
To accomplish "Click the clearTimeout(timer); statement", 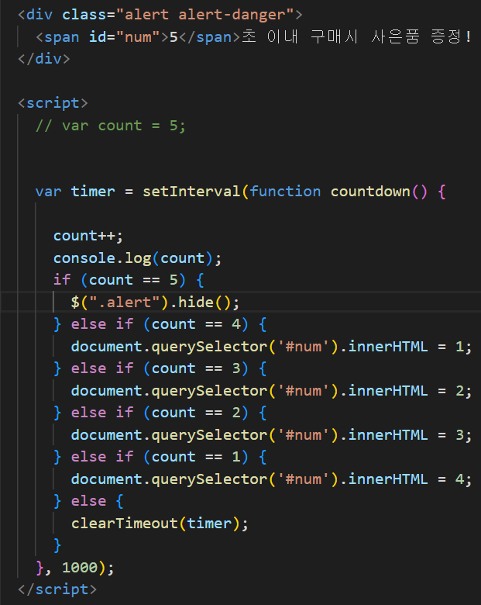I will coord(160,524).
